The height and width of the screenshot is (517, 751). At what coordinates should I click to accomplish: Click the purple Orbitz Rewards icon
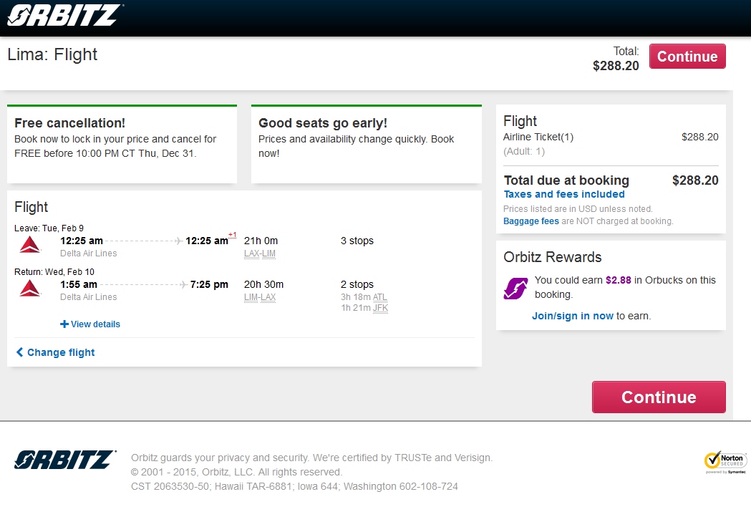point(515,288)
